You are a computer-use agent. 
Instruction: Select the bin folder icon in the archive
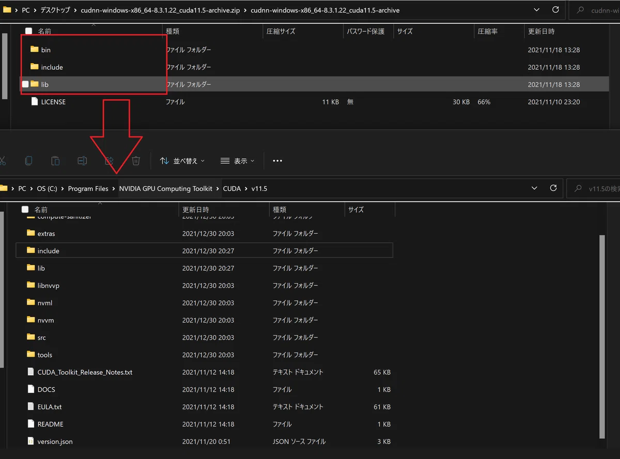[x=35, y=50]
